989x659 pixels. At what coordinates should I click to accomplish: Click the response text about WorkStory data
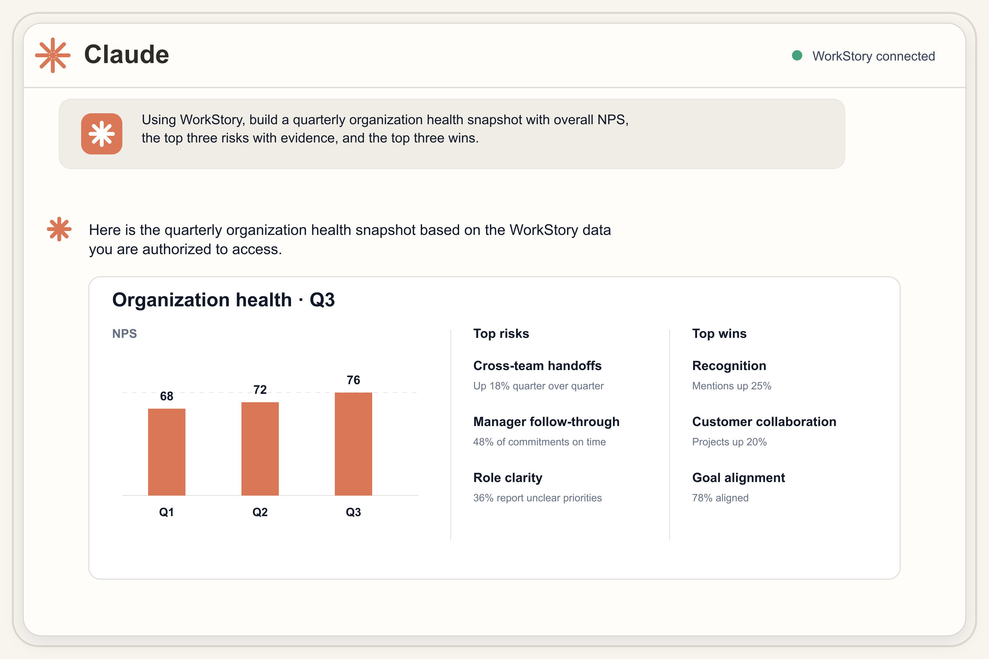point(350,239)
